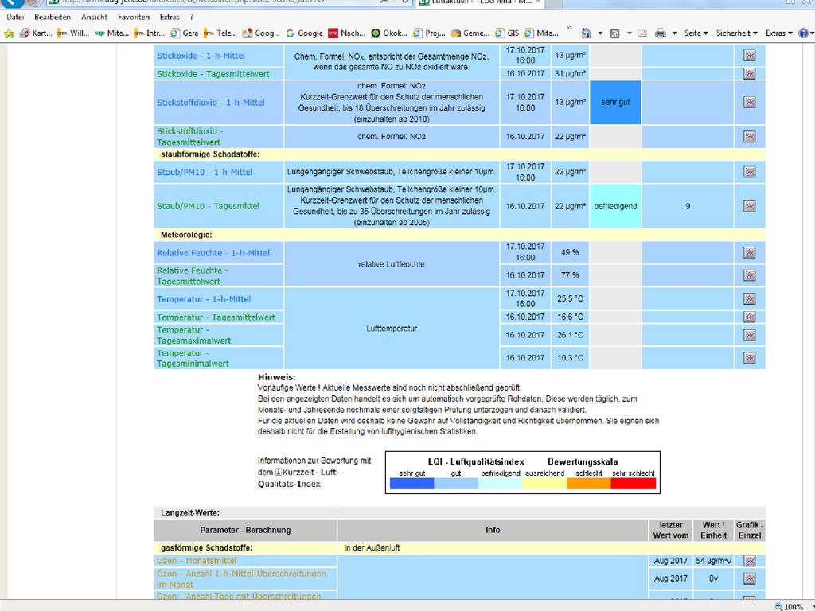The width and height of the screenshot is (815, 611).
Task: Open chart icon for Stickoxide 1-h-Mittel row
Action: tap(749, 56)
